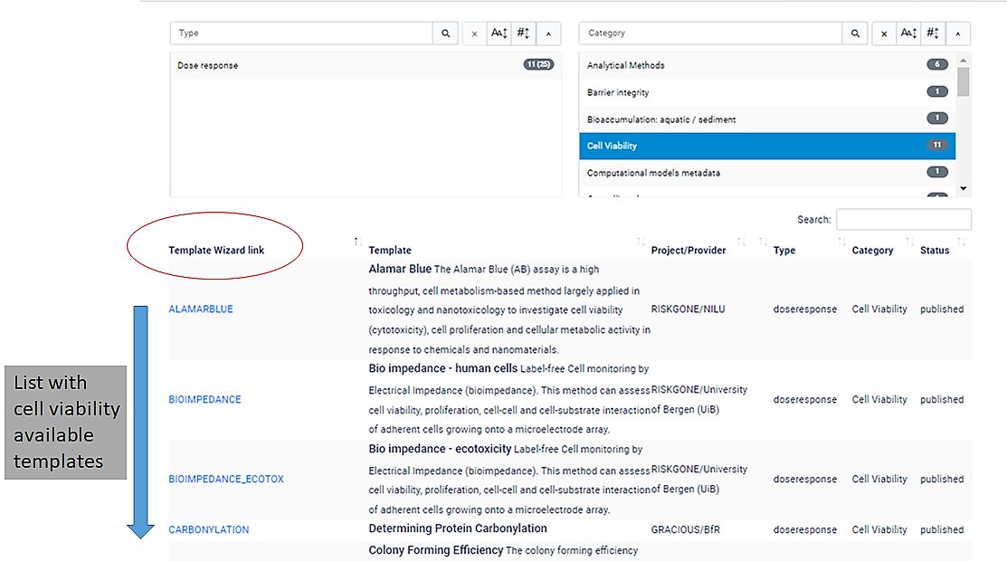Screen dimensions: 1007x561
Task: Select Computational models metadata category
Action: (653, 173)
